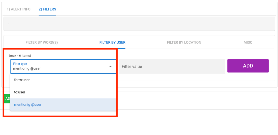
Task: Switch to the 1) ALERT INFO tab
Action: click(18, 9)
